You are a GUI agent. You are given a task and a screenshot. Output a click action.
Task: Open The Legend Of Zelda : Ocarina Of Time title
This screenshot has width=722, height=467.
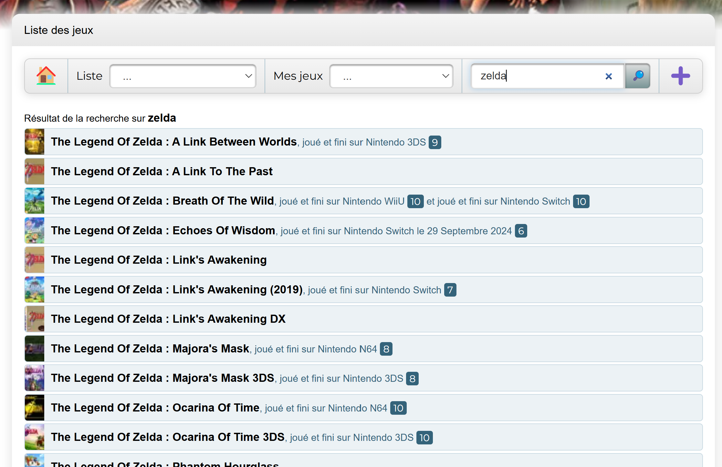[155, 408]
